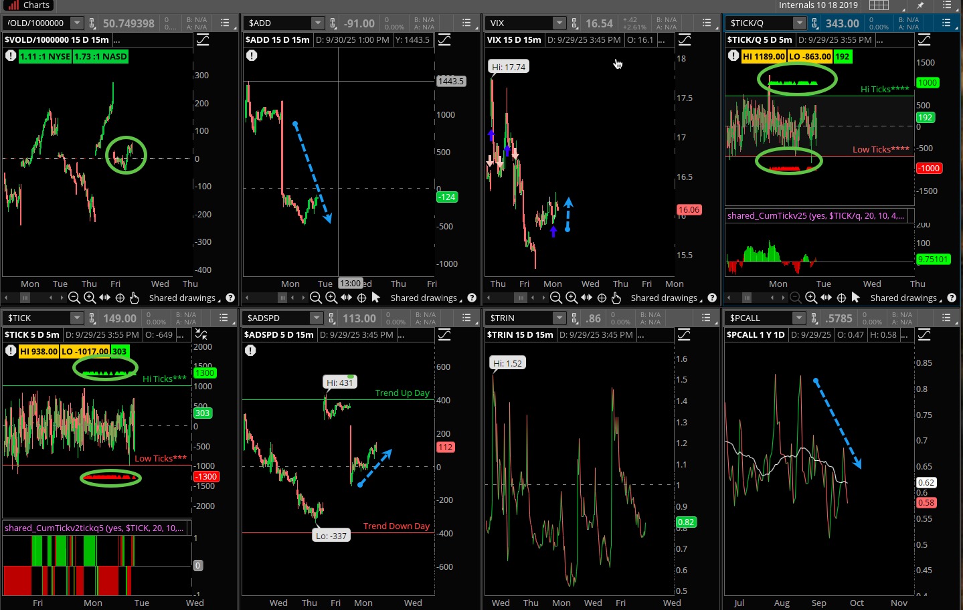This screenshot has height=610, width=963.
Task: Zoom out on the $VOLD chart
Action: [x=74, y=298]
